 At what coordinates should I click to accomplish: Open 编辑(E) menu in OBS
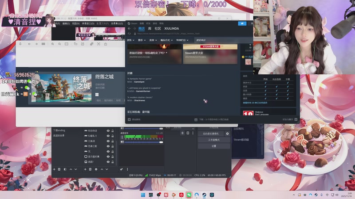(66, 23)
